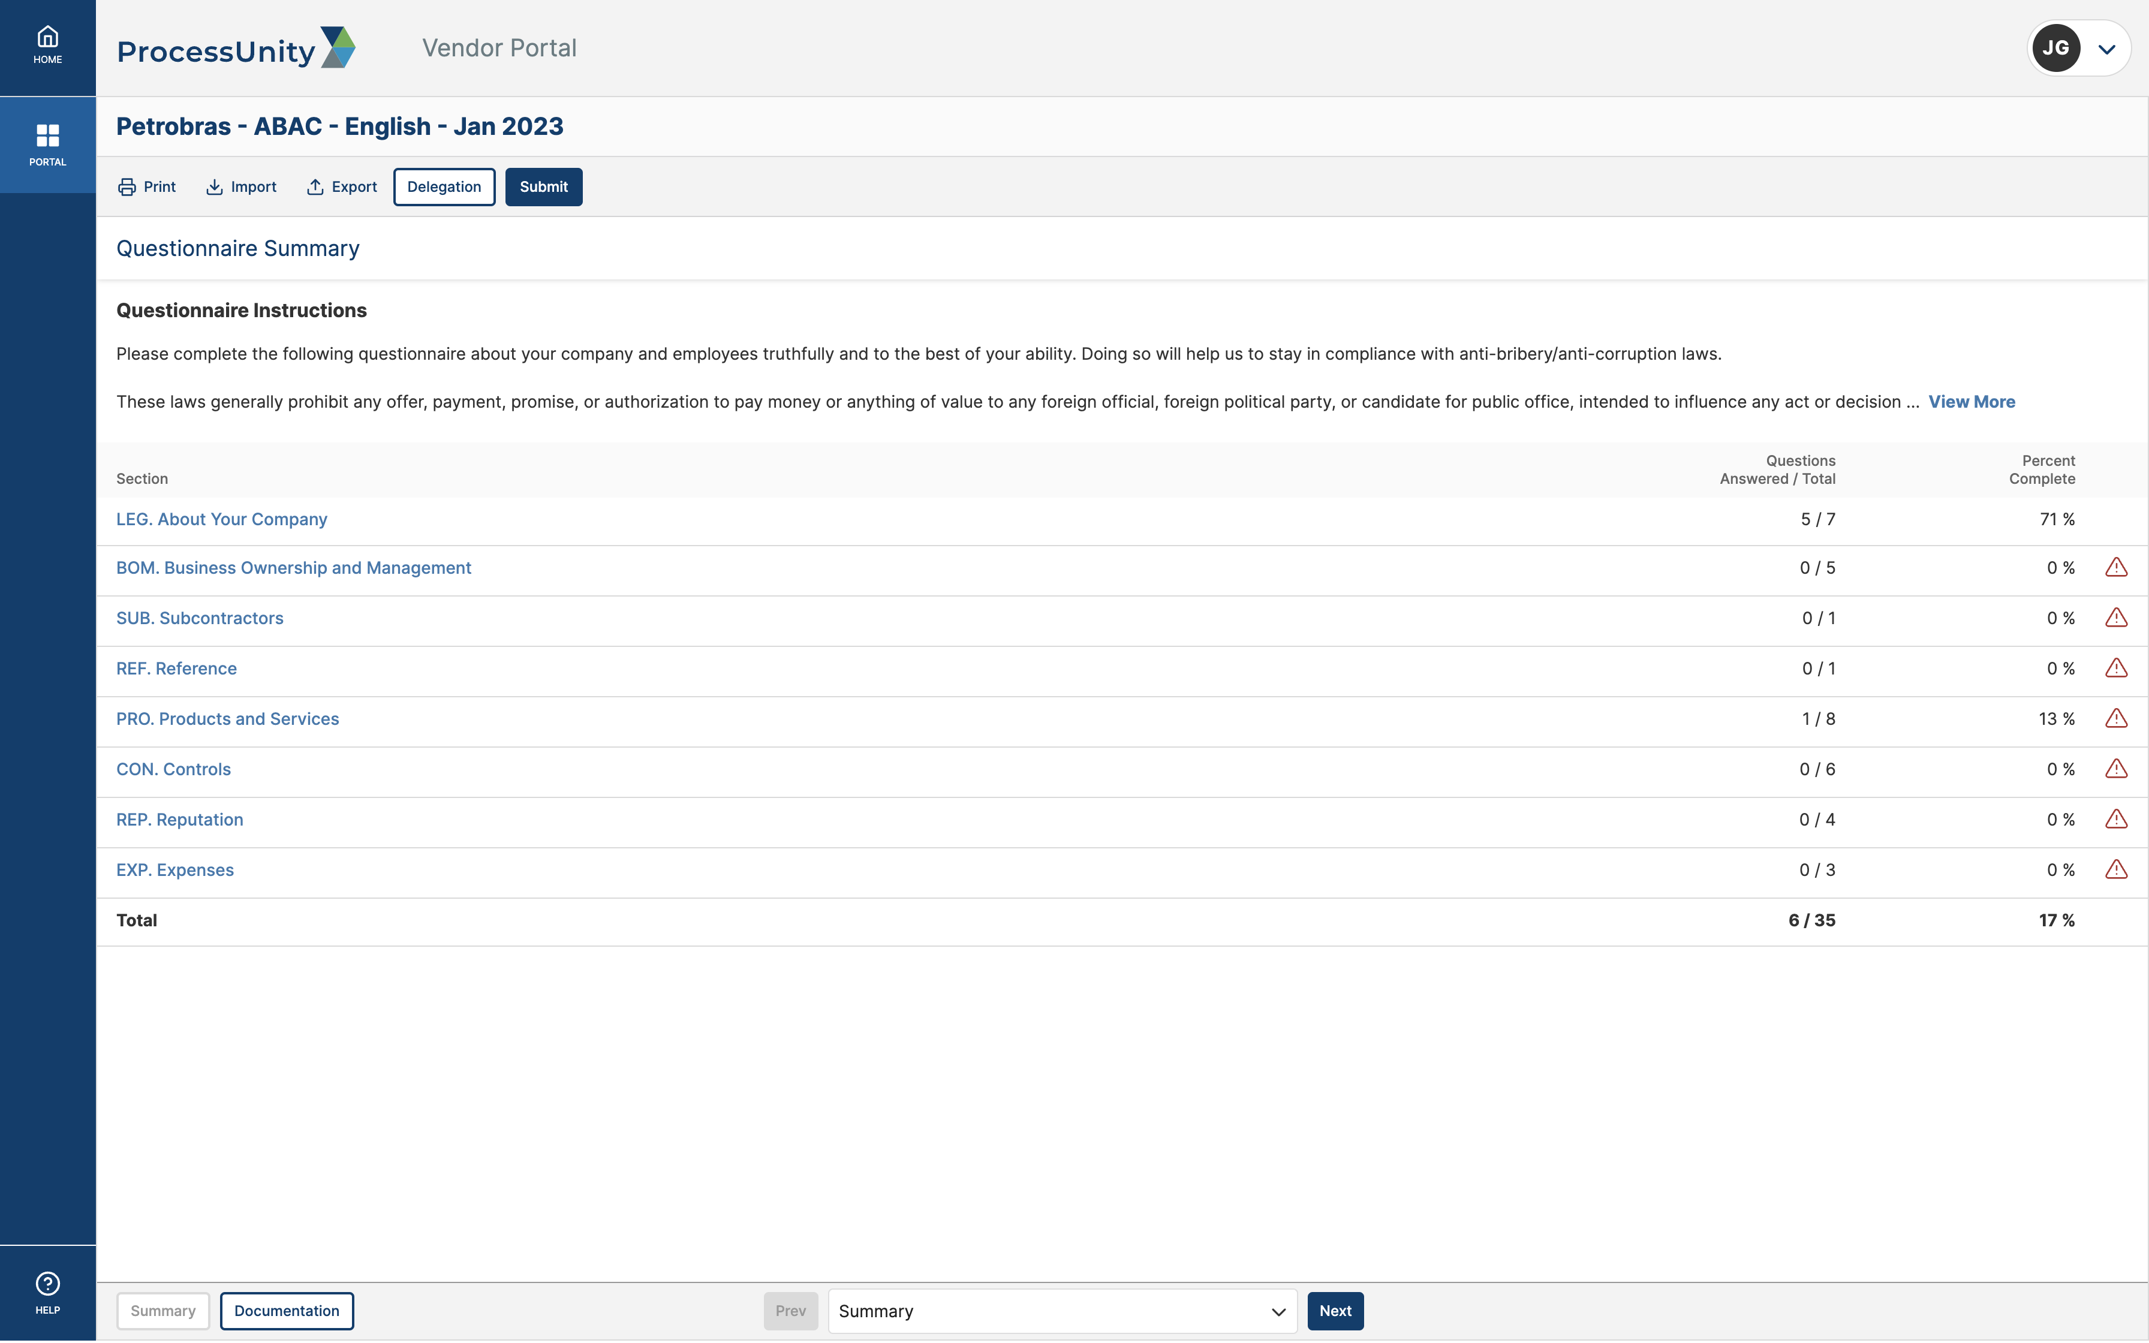2149x1343 pixels.
Task: Open LEG. About Your Company section
Action: pyautogui.click(x=222, y=519)
